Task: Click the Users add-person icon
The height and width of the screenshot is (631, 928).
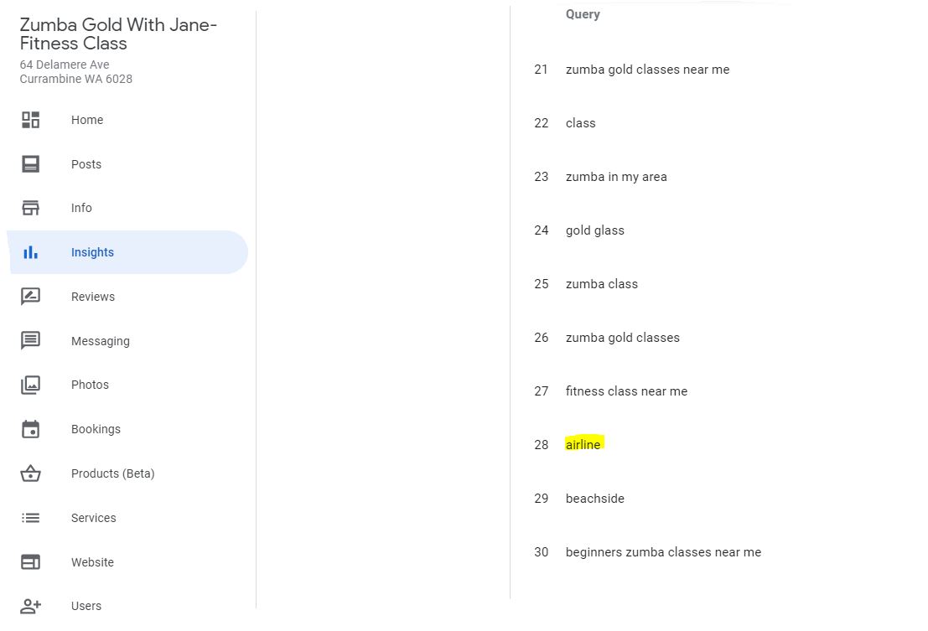Action: point(31,606)
